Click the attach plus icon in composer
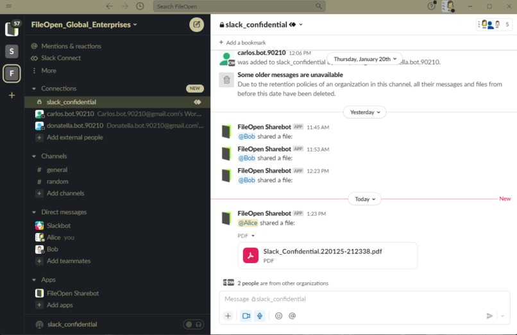Image resolution: width=517 pixels, height=335 pixels. (x=228, y=316)
